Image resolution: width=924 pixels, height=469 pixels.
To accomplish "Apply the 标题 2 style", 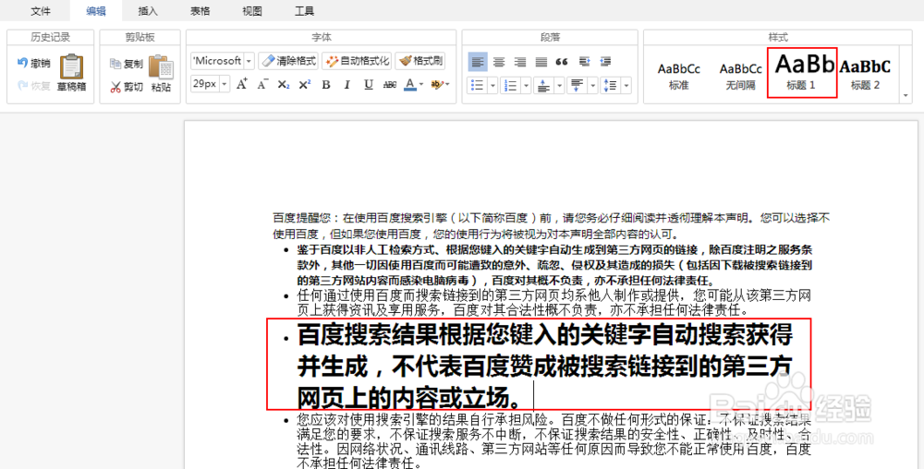I will click(865, 76).
